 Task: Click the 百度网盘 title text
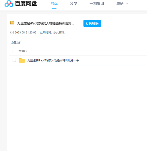point(26,4)
